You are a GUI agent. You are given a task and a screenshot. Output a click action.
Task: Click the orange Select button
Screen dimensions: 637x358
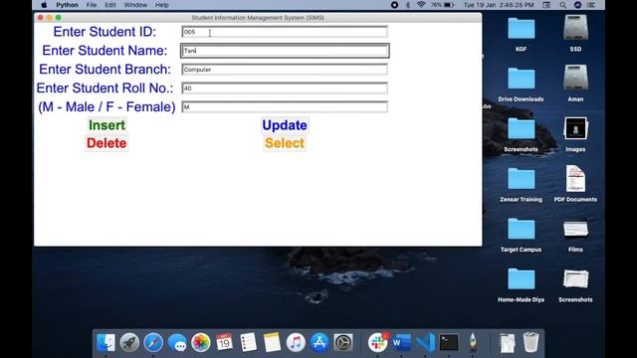click(x=285, y=143)
